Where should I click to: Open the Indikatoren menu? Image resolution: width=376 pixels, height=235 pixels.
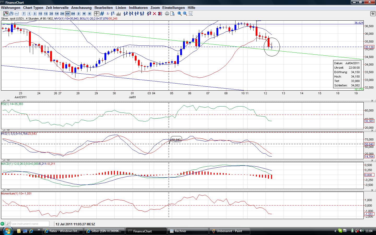pos(138,8)
